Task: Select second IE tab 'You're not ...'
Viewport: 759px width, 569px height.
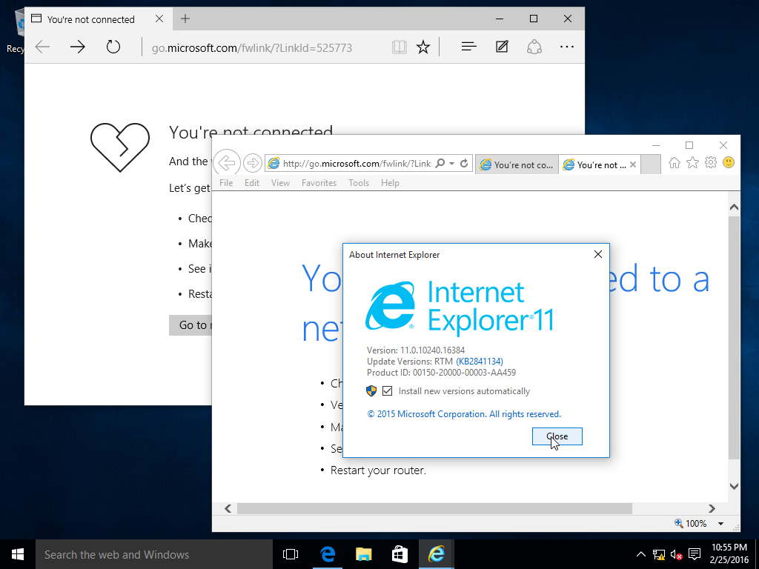Action: 597,164
